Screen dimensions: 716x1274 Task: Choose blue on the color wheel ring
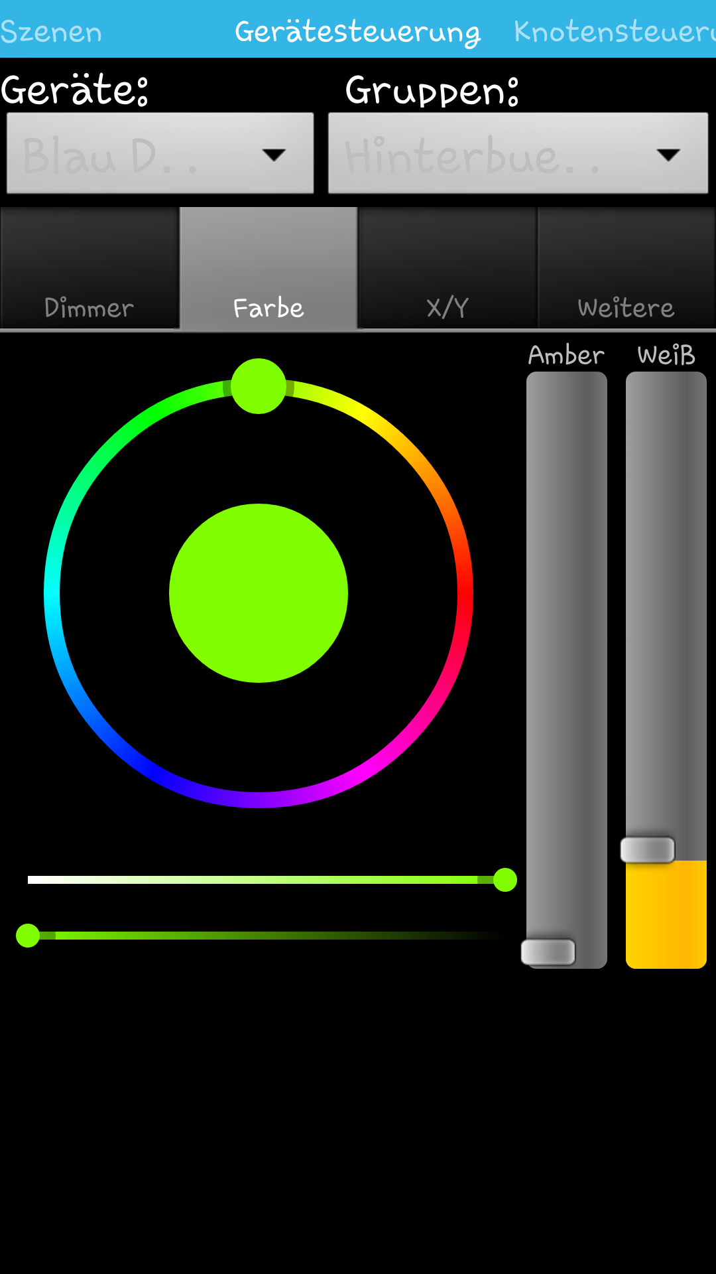click(x=156, y=772)
